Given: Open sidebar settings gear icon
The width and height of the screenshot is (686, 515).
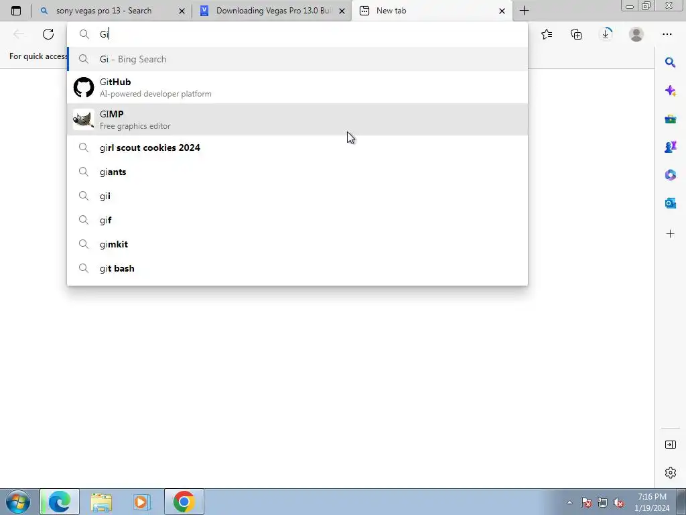Looking at the screenshot, I should [x=670, y=473].
